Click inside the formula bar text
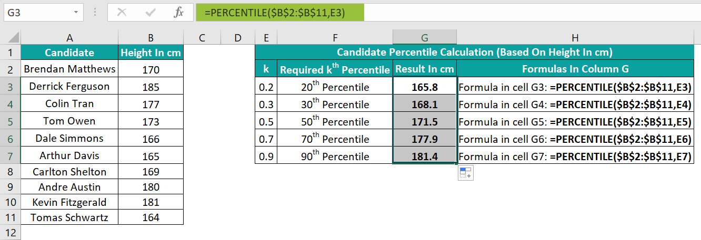 pos(274,13)
